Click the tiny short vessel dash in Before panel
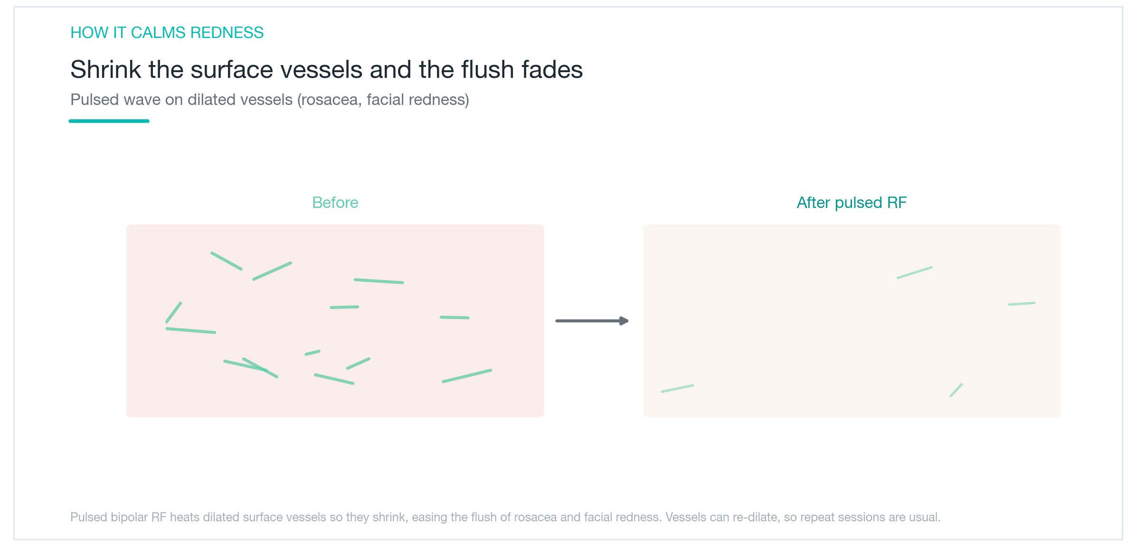 pyautogui.click(x=312, y=353)
